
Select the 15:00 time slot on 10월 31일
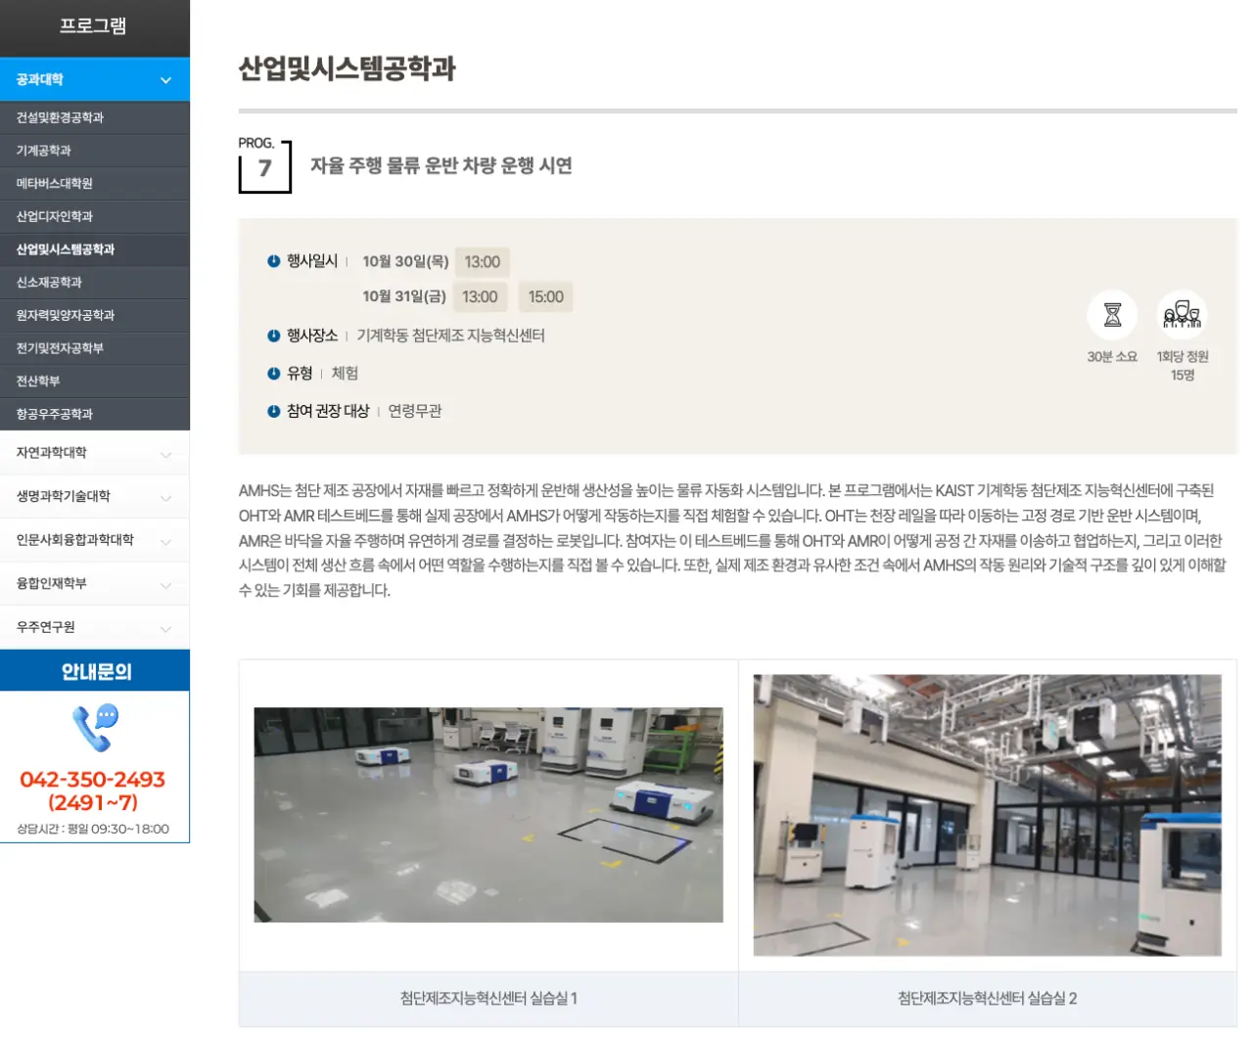tap(545, 297)
